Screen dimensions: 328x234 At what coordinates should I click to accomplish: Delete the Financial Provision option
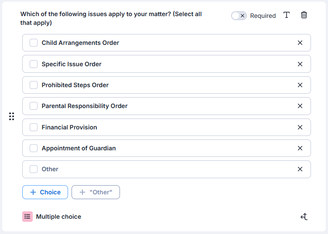300,127
